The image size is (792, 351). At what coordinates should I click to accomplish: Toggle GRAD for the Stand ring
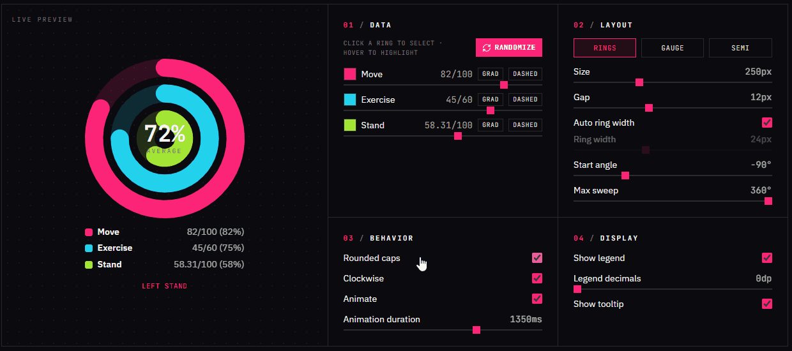[491, 125]
